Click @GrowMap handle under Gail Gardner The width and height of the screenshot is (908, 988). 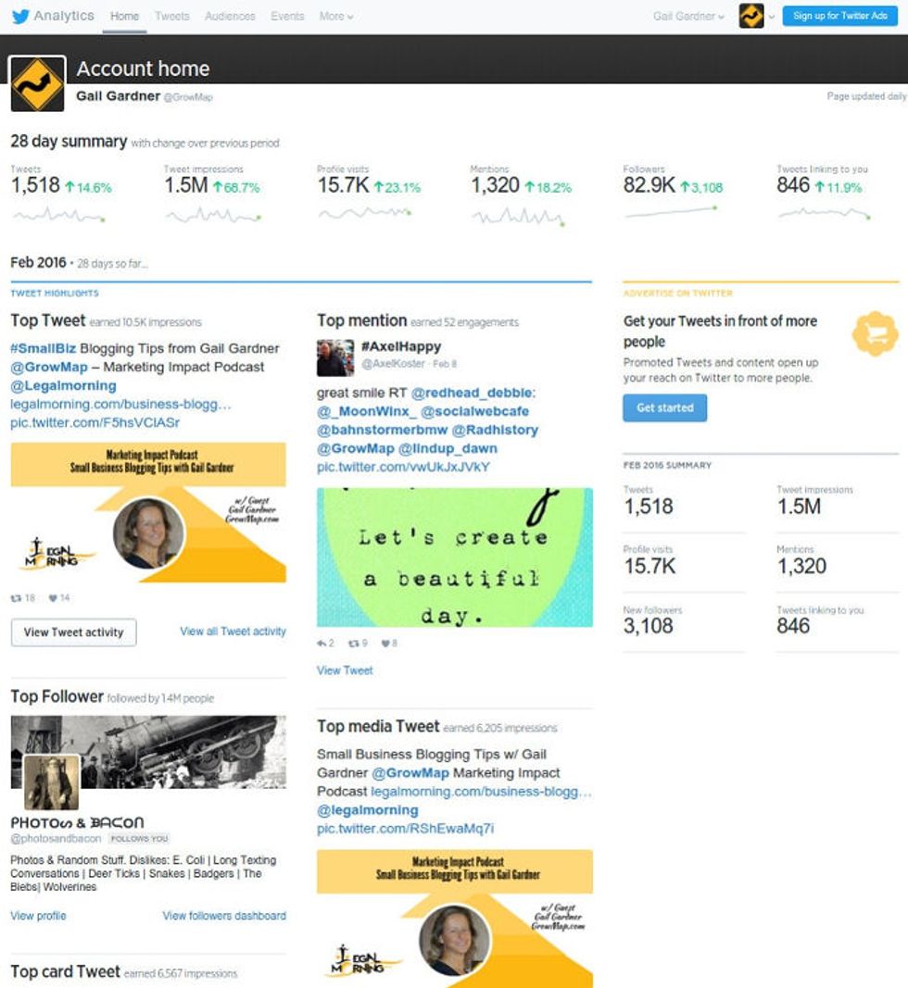(x=188, y=97)
